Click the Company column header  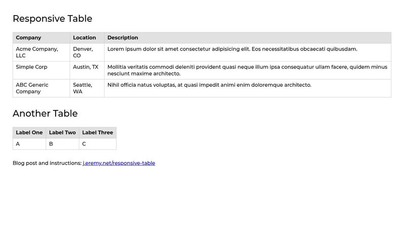29,38
